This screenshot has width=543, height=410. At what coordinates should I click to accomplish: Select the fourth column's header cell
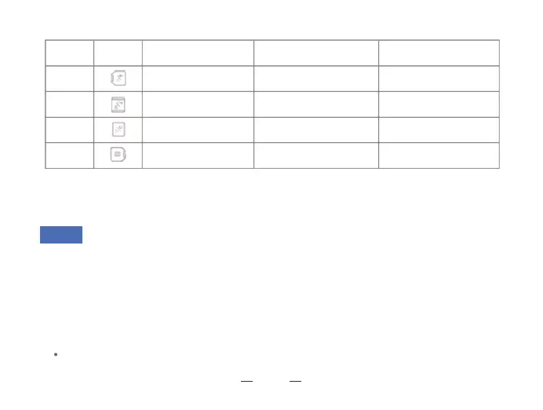tap(315, 53)
